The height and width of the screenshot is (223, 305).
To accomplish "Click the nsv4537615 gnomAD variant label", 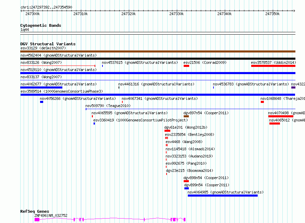I will (140, 62).
